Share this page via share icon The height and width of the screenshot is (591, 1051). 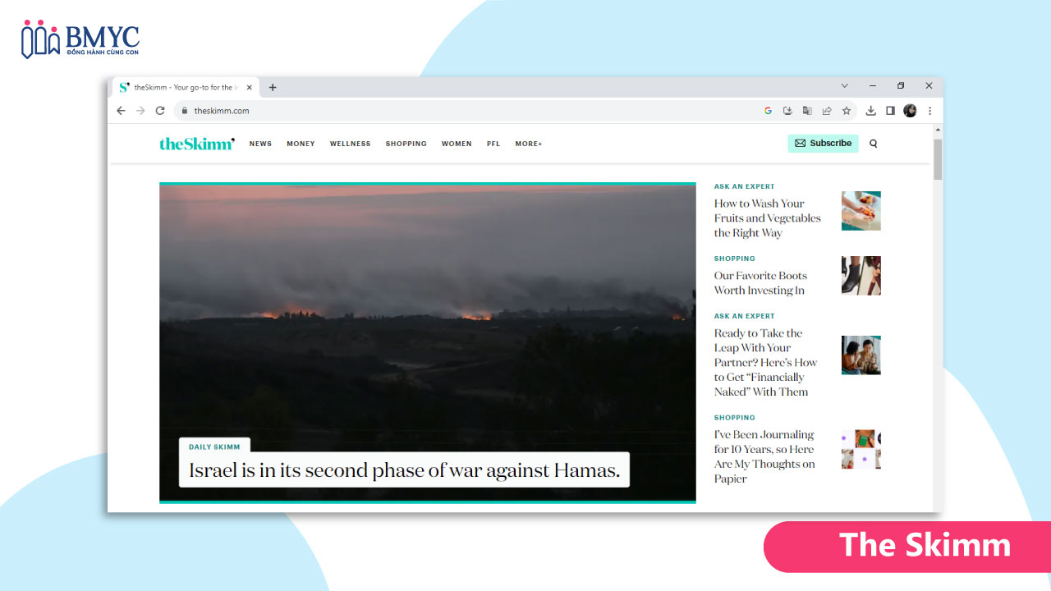tap(827, 111)
